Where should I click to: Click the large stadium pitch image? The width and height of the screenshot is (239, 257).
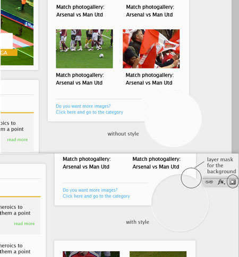[x=17, y=32]
